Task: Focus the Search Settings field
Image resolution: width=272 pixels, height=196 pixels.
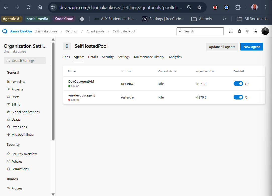Action: pyautogui.click(x=25, y=60)
